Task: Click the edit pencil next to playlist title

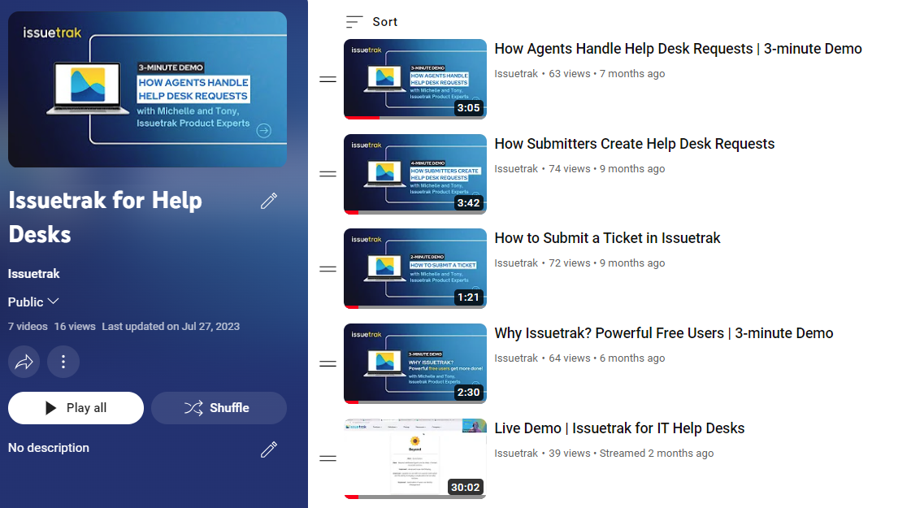Action: (269, 201)
